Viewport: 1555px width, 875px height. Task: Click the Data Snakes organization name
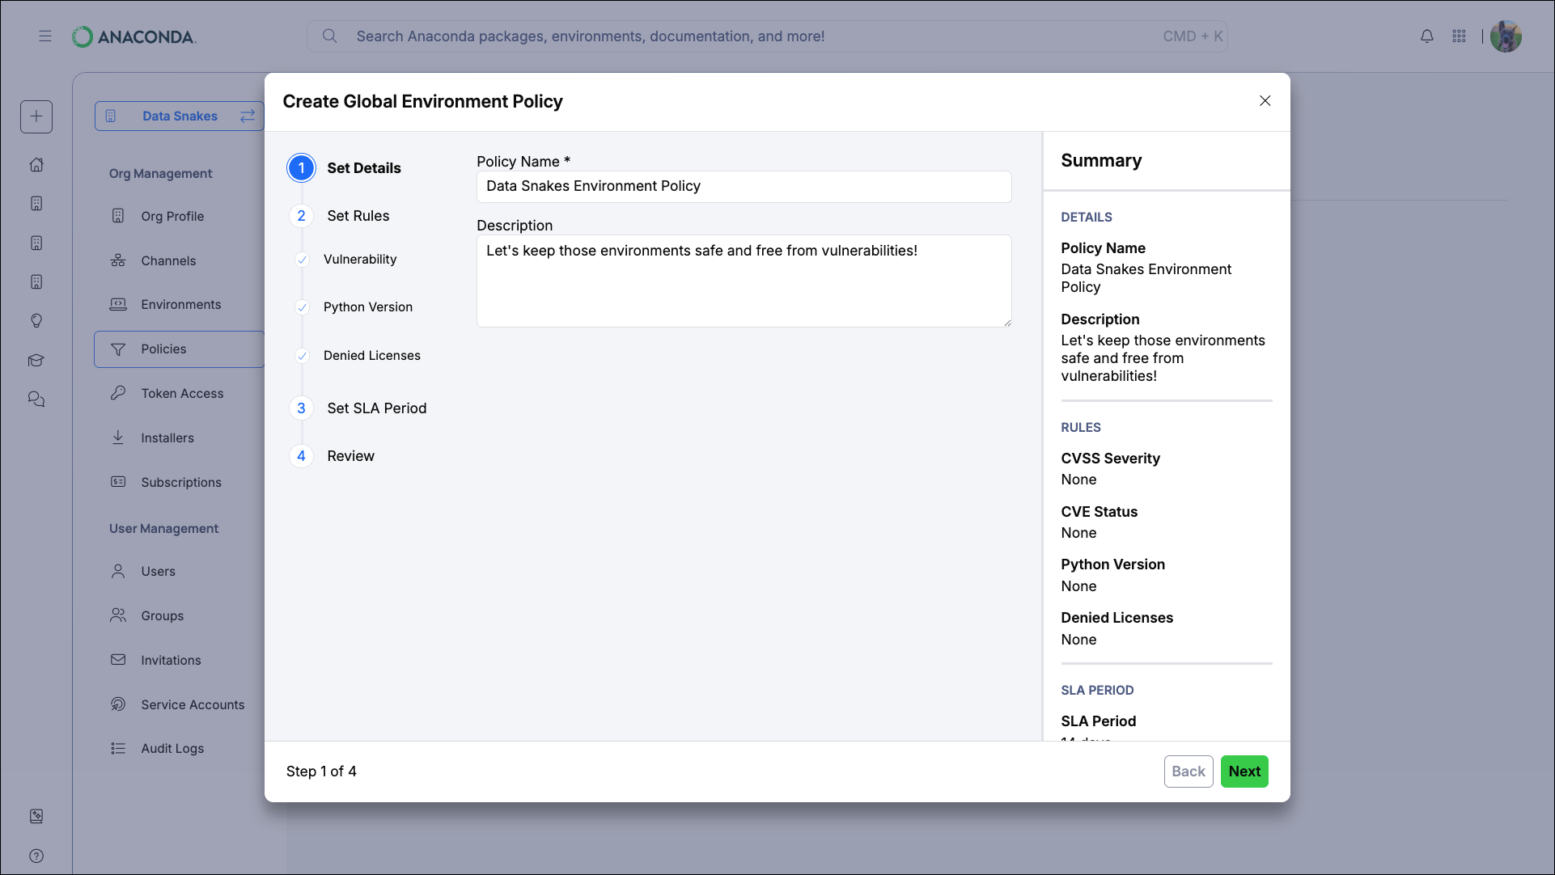(180, 116)
